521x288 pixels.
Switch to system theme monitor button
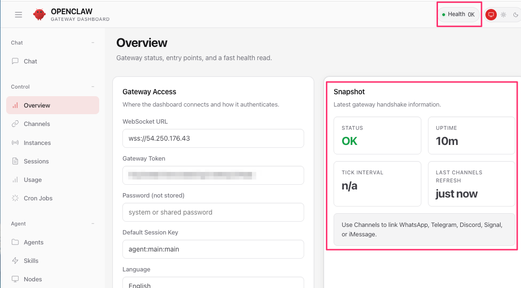491,15
